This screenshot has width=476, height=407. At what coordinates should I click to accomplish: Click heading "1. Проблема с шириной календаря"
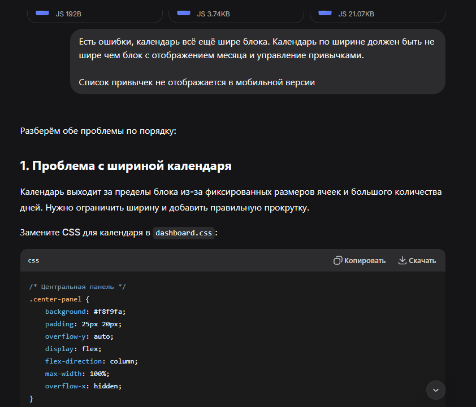click(126, 166)
